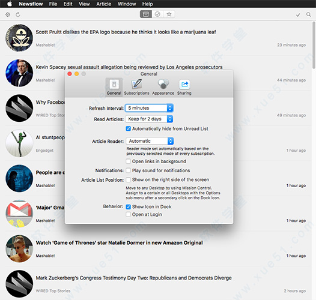The width and height of the screenshot is (316, 300).
Task: Click the '2 hours ago' timestamp
Action: 295,291
